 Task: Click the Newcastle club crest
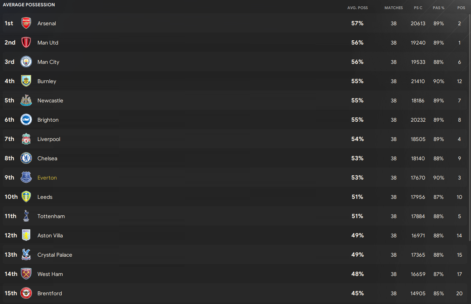coord(26,101)
